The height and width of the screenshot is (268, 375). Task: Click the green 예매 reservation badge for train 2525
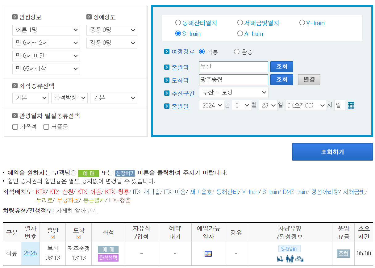tap(108, 249)
